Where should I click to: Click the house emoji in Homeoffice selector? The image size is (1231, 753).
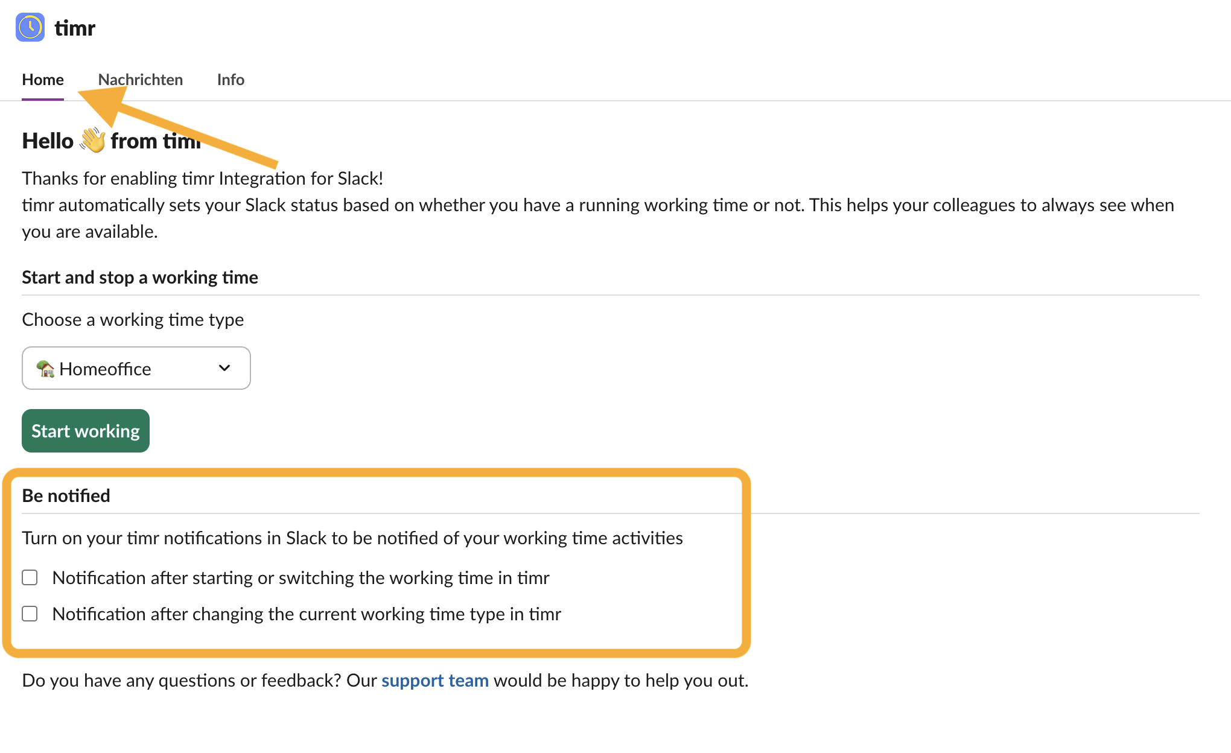[45, 369]
